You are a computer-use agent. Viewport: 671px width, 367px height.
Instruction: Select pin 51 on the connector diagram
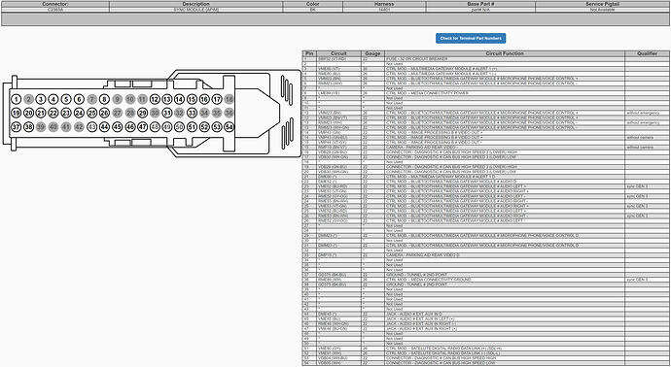point(192,127)
